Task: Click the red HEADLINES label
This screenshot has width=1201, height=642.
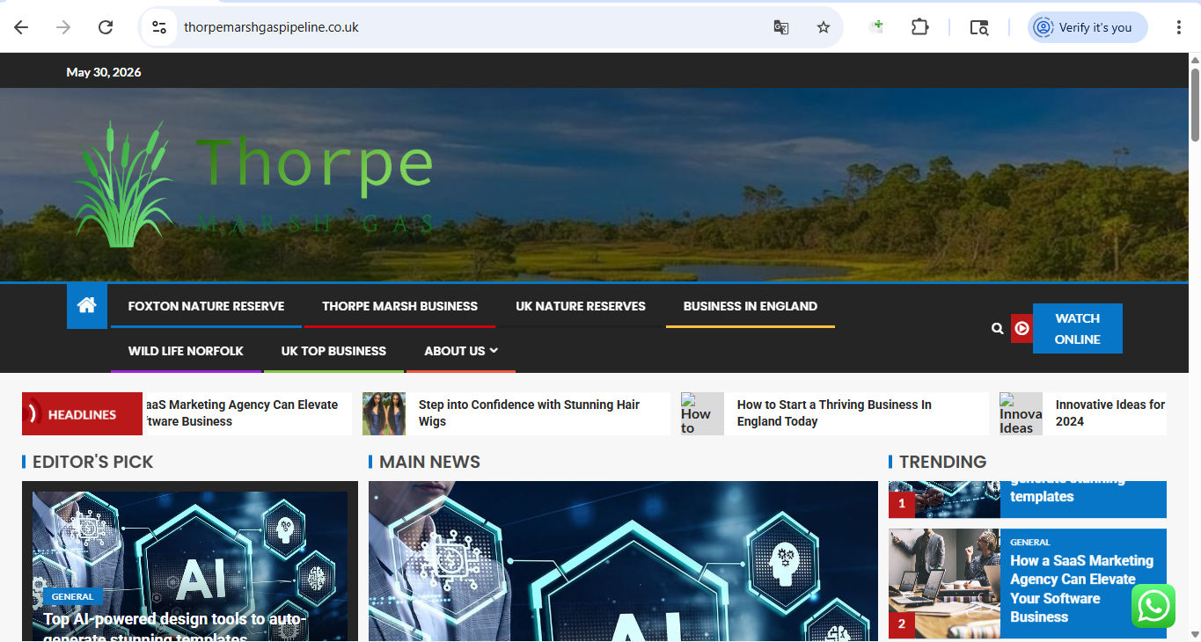Action: pos(82,414)
